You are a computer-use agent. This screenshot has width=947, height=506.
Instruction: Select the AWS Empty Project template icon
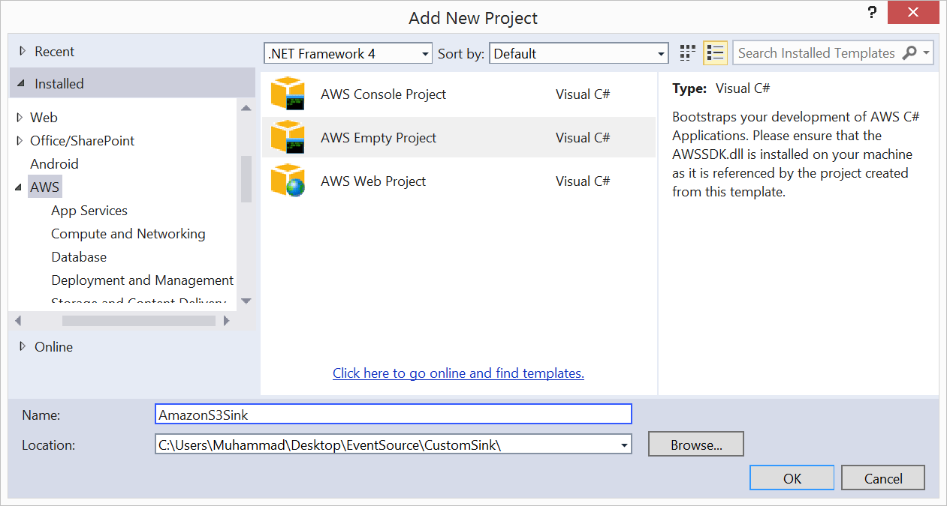coord(288,138)
